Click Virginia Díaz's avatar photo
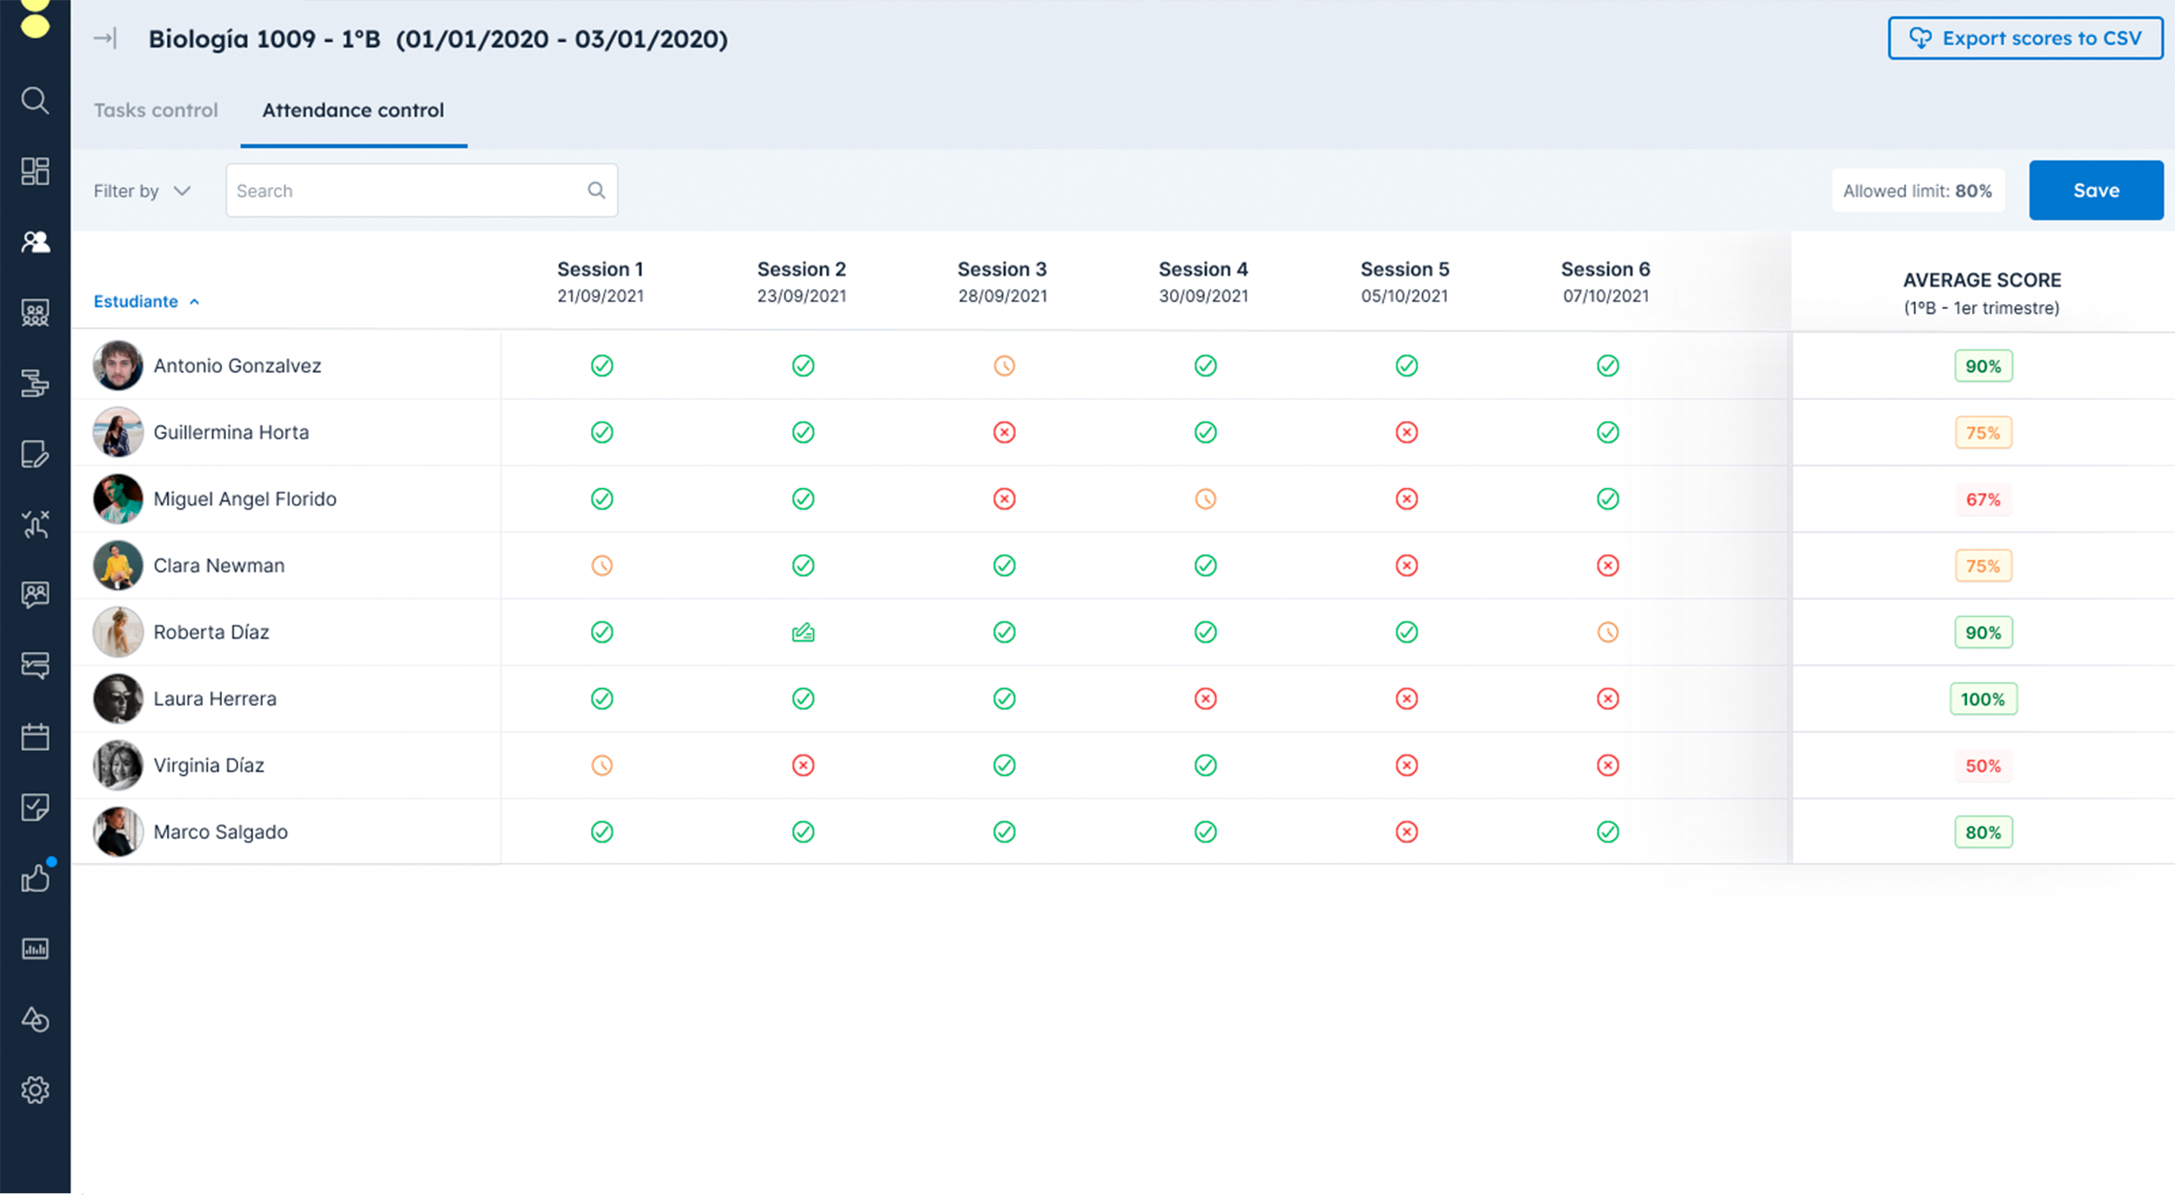2175x1195 pixels. pos(118,765)
